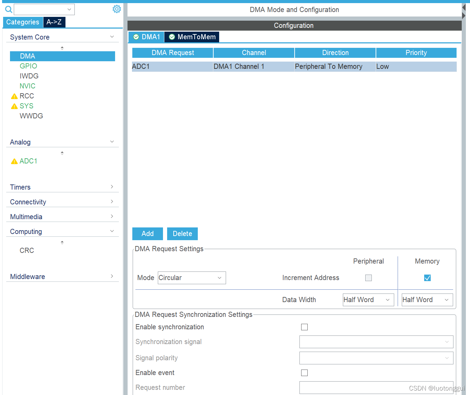Select the DMA1 tab
470x395 pixels.
[x=146, y=37]
